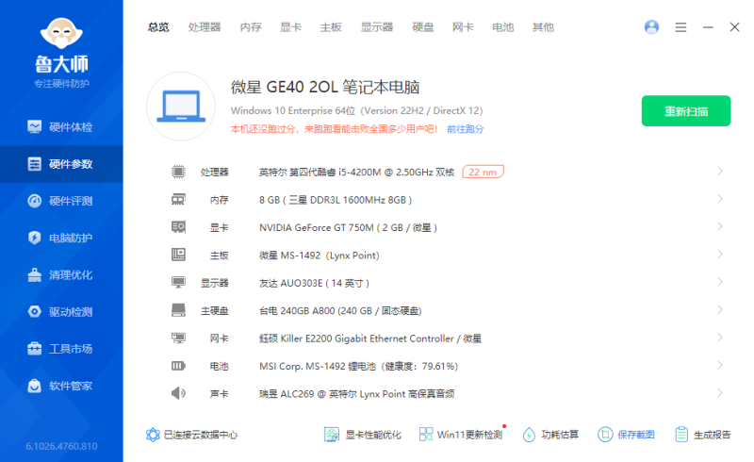The width and height of the screenshot is (754, 462).
Task: Open Win11更新检测 tool
Action: pos(461,435)
